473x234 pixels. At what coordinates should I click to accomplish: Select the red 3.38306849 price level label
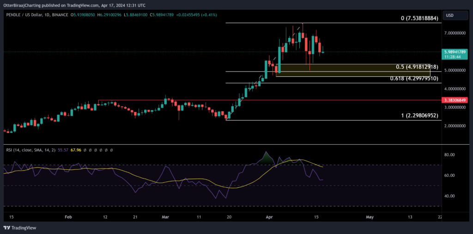455,100
